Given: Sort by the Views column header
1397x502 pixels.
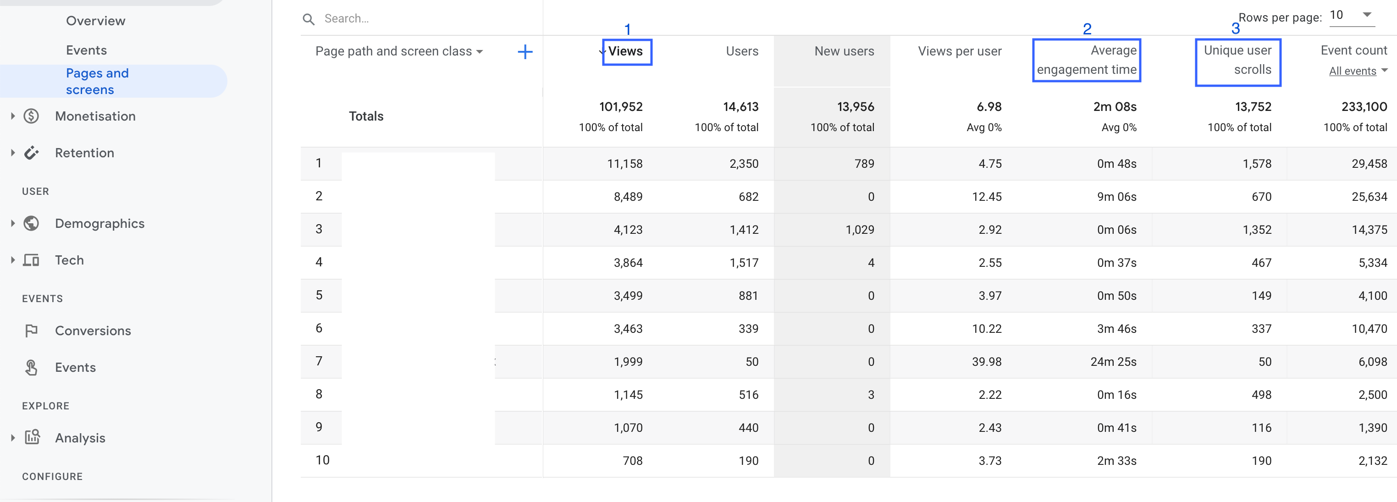Looking at the screenshot, I should tap(625, 51).
